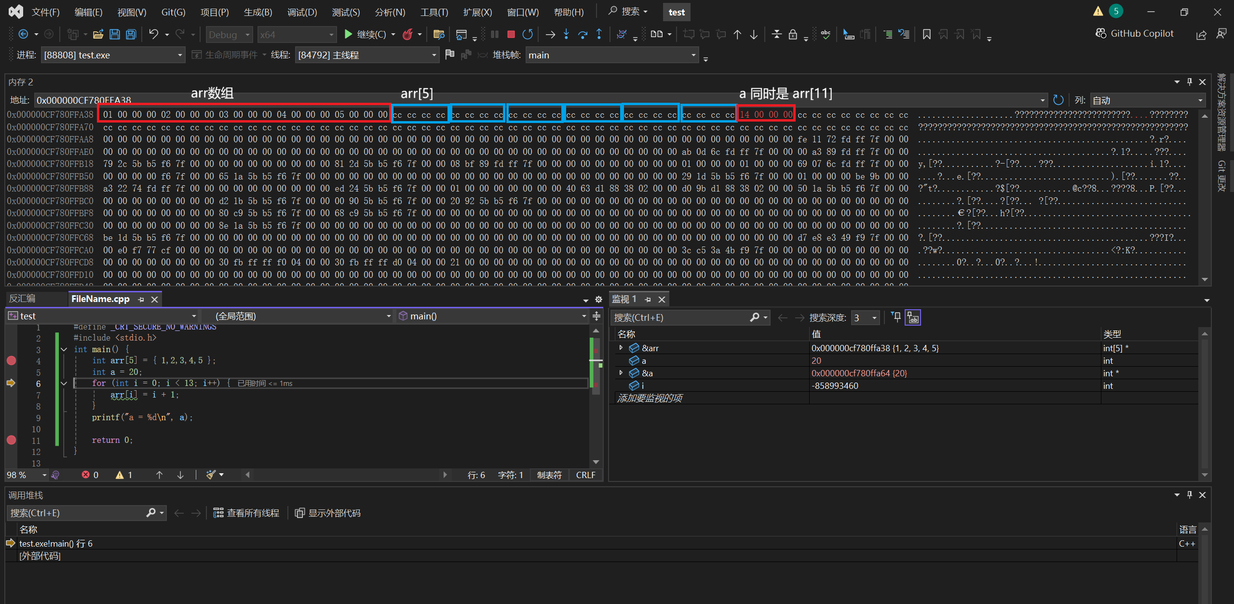Click the Step Into arrow icon

tap(566, 34)
